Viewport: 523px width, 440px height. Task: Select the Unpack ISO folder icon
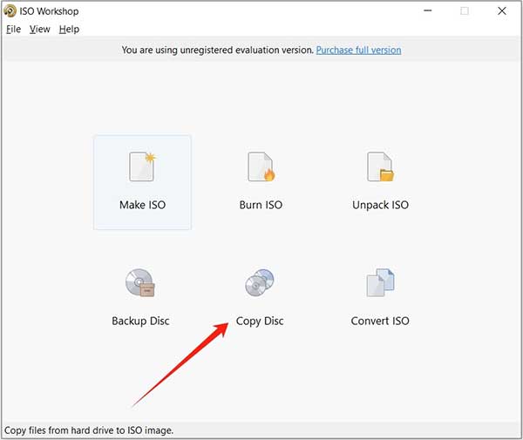pyautogui.click(x=380, y=166)
